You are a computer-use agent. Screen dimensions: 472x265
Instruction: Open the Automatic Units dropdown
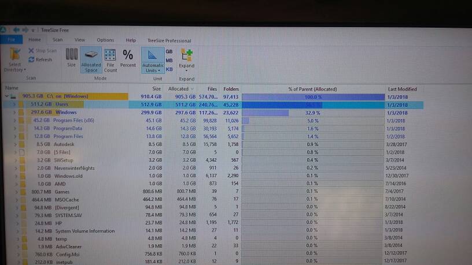pyautogui.click(x=153, y=60)
